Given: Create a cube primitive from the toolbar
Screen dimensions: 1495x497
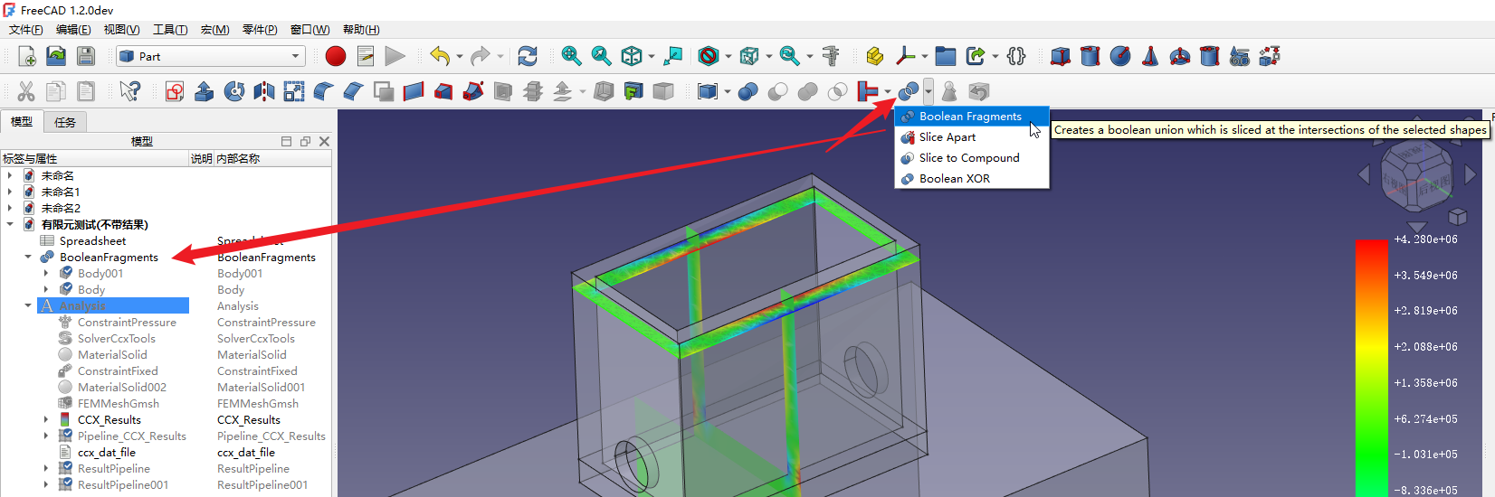Looking at the screenshot, I should [1061, 56].
